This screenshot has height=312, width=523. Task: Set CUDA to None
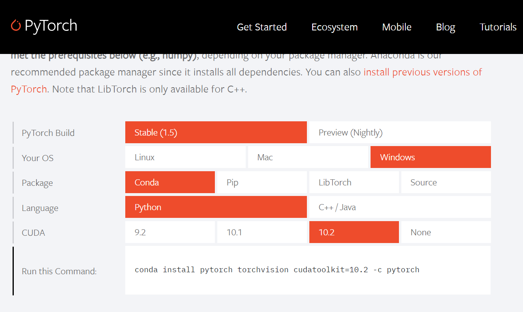pyautogui.click(x=446, y=232)
